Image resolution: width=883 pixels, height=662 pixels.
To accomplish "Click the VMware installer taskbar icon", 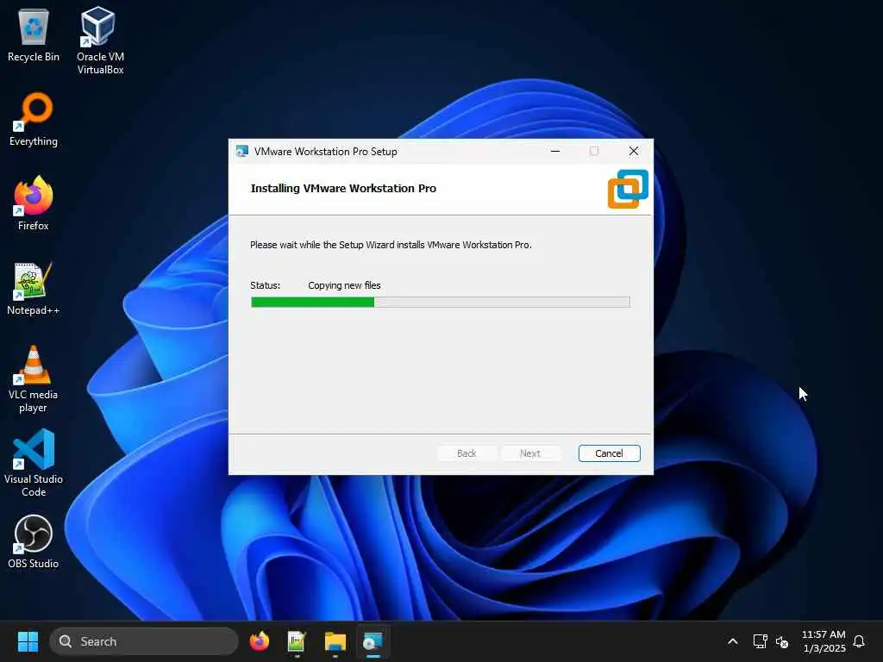I will [x=373, y=641].
